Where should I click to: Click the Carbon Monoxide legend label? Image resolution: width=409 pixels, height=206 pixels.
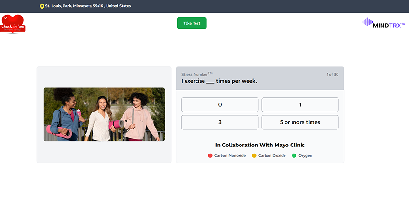click(230, 156)
